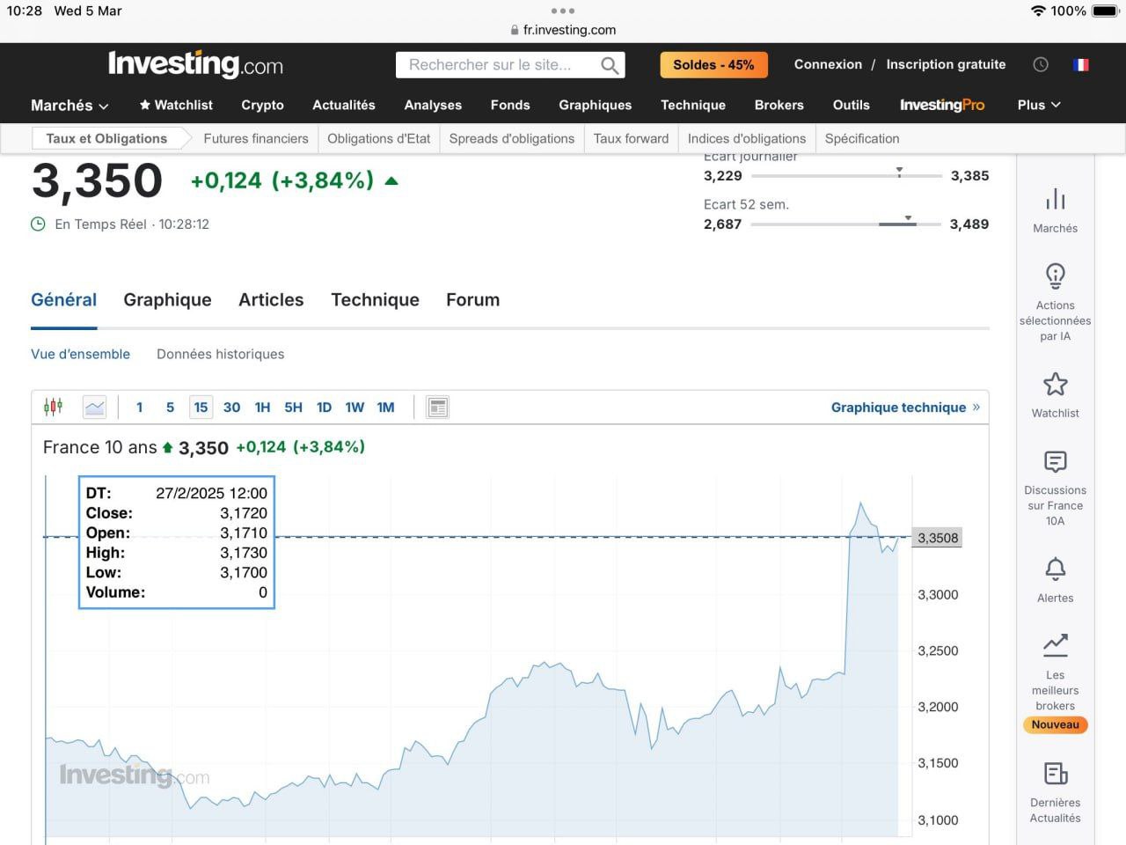Click the clock history icon in header

tap(1041, 64)
